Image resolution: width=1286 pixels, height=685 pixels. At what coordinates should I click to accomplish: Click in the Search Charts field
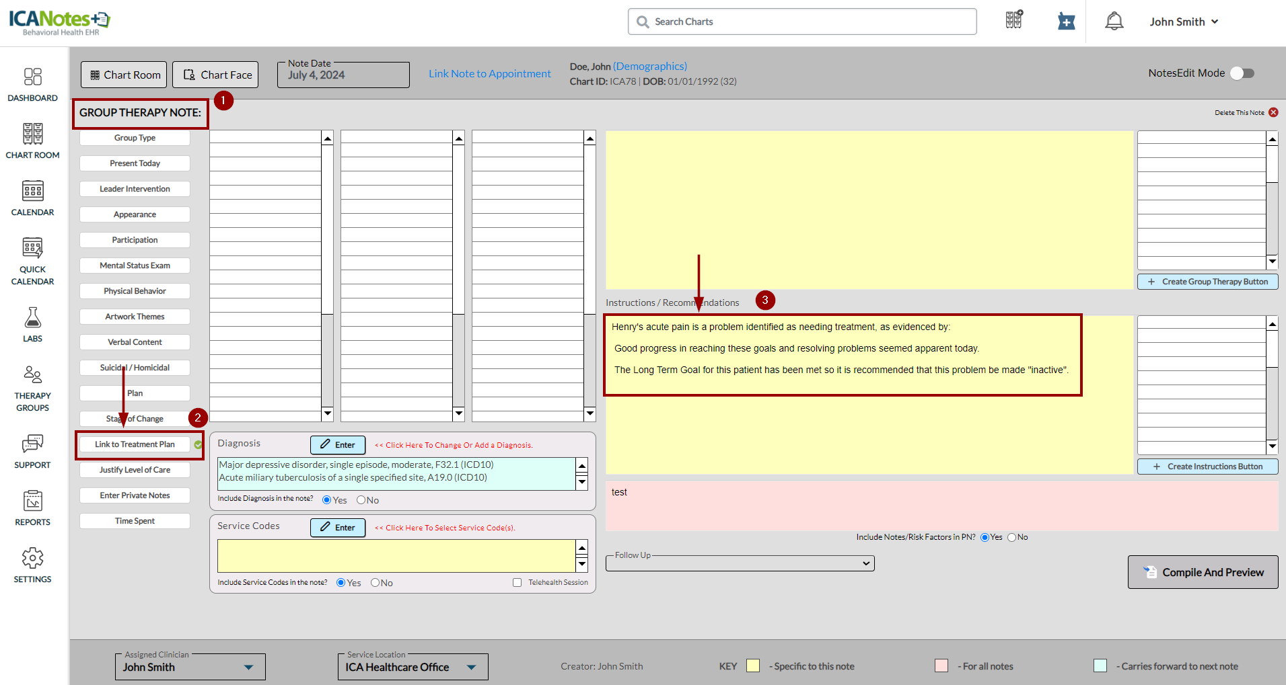[802, 22]
